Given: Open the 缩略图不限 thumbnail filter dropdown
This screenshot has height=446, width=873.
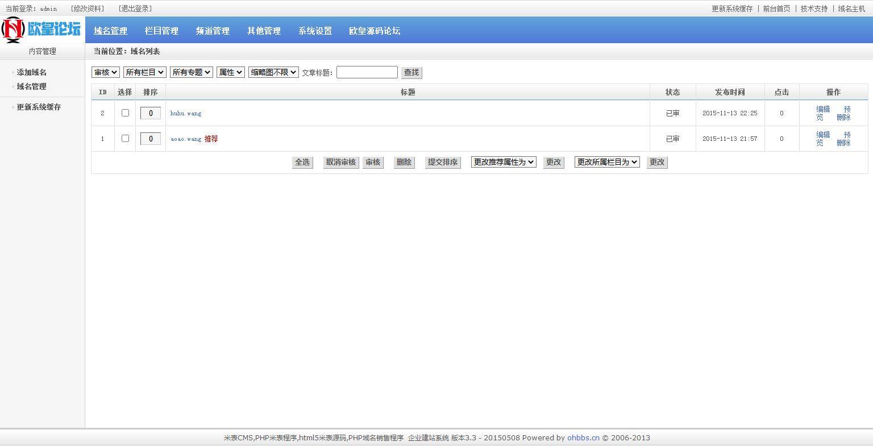Looking at the screenshot, I should [273, 72].
